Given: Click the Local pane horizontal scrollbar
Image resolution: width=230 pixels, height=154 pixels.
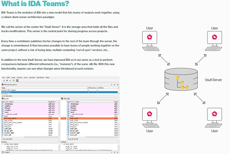Looking at the screenshot, I should point(30,137).
